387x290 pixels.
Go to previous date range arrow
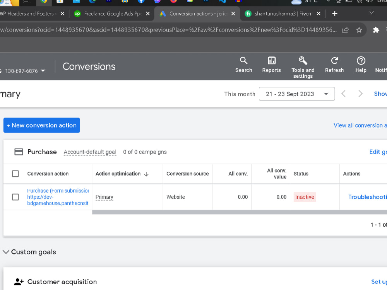[343, 94]
